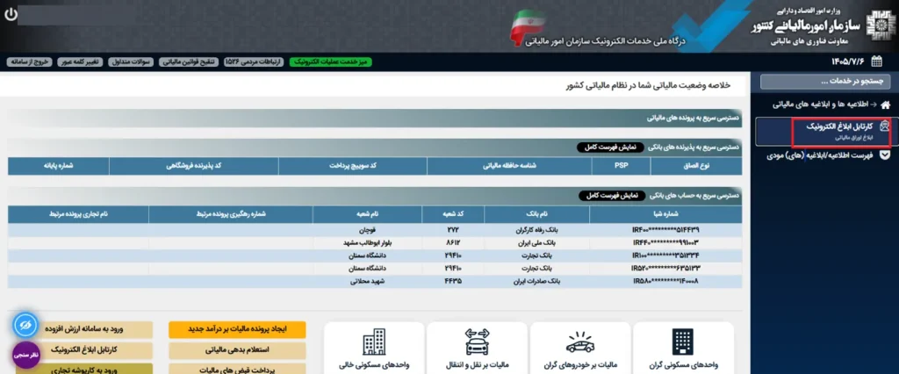Click the date ۱۴۰۵/۷/۶
The height and width of the screenshot is (374, 899).
coord(848,61)
